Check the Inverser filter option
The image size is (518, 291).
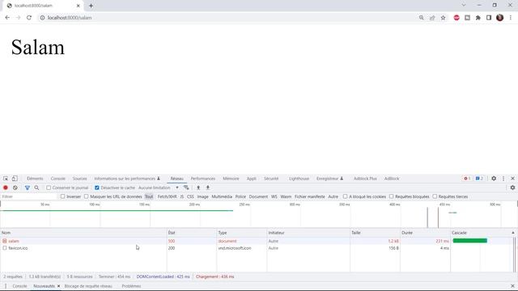click(x=62, y=196)
